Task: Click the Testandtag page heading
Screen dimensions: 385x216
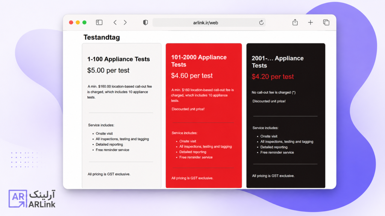Action: click(102, 37)
